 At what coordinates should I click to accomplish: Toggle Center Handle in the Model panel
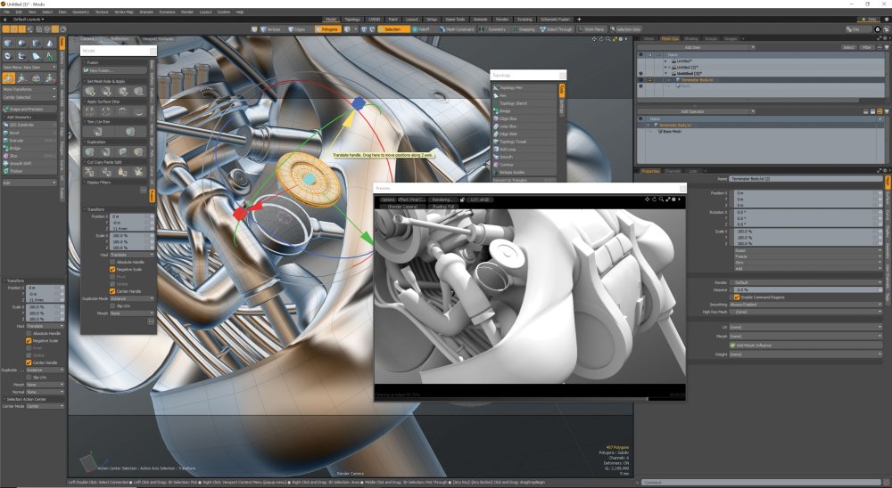pyautogui.click(x=112, y=291)
